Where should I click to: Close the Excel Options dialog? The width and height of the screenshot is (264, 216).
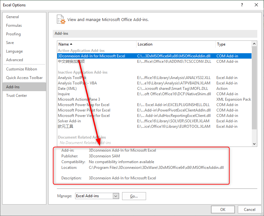[x=256, y=5]
